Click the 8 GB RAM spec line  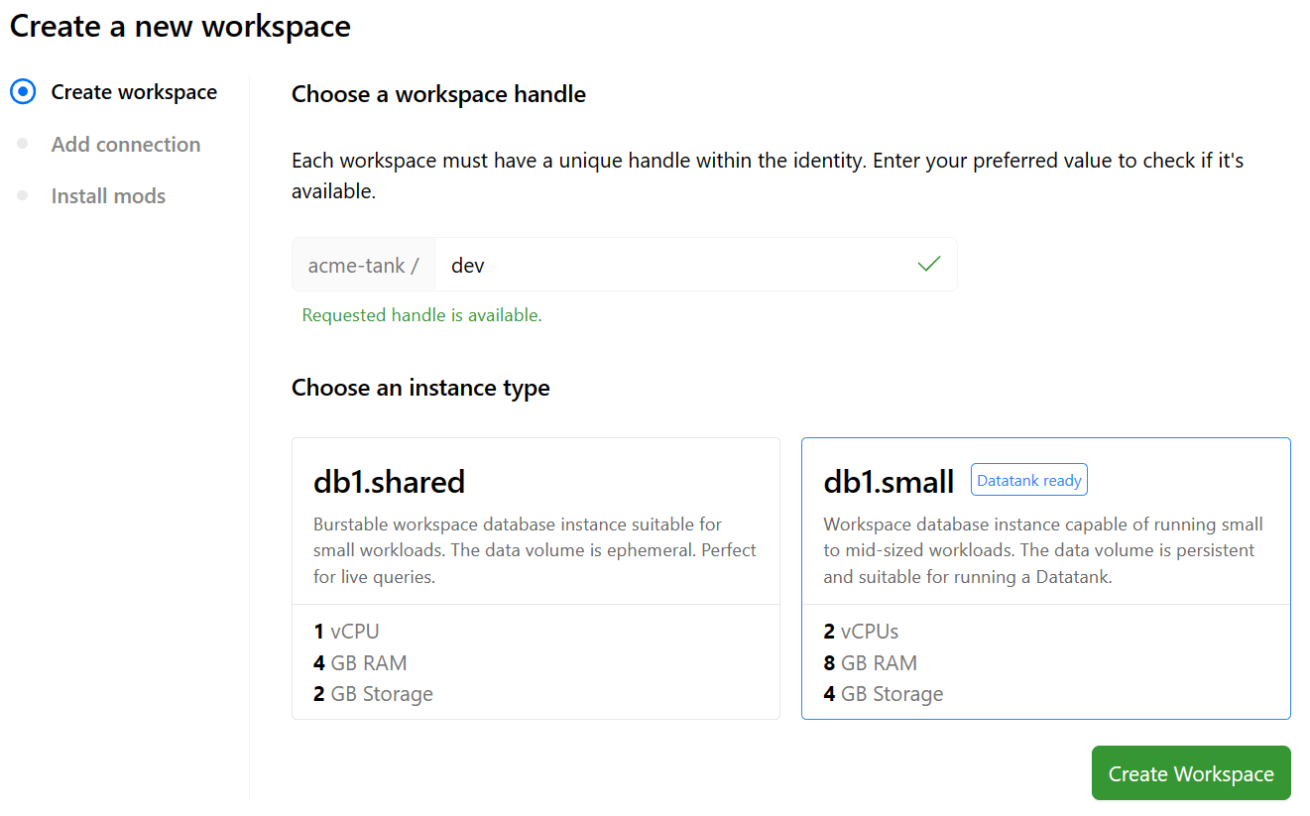tap(870, 663)
